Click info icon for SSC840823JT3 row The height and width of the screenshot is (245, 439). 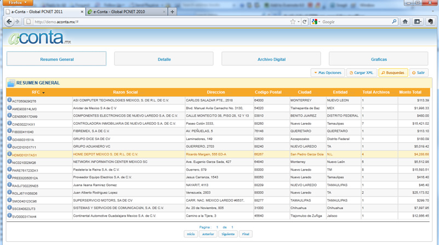[9, 207]
